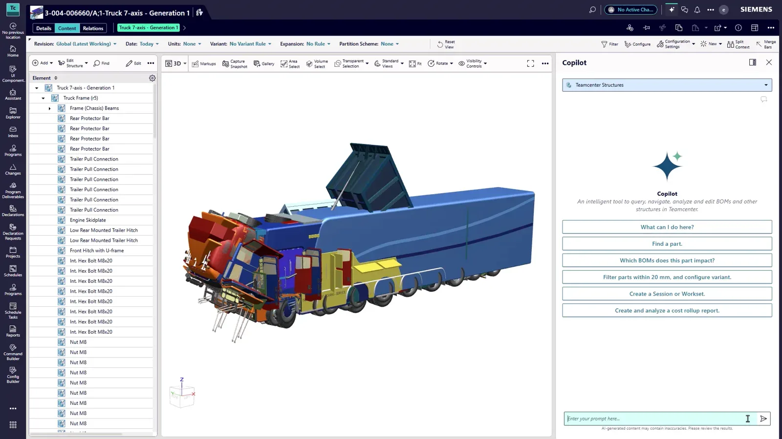This screenshot has width=782, height=439.
Task: Open the notifications bell
Action: pos(697,9)
